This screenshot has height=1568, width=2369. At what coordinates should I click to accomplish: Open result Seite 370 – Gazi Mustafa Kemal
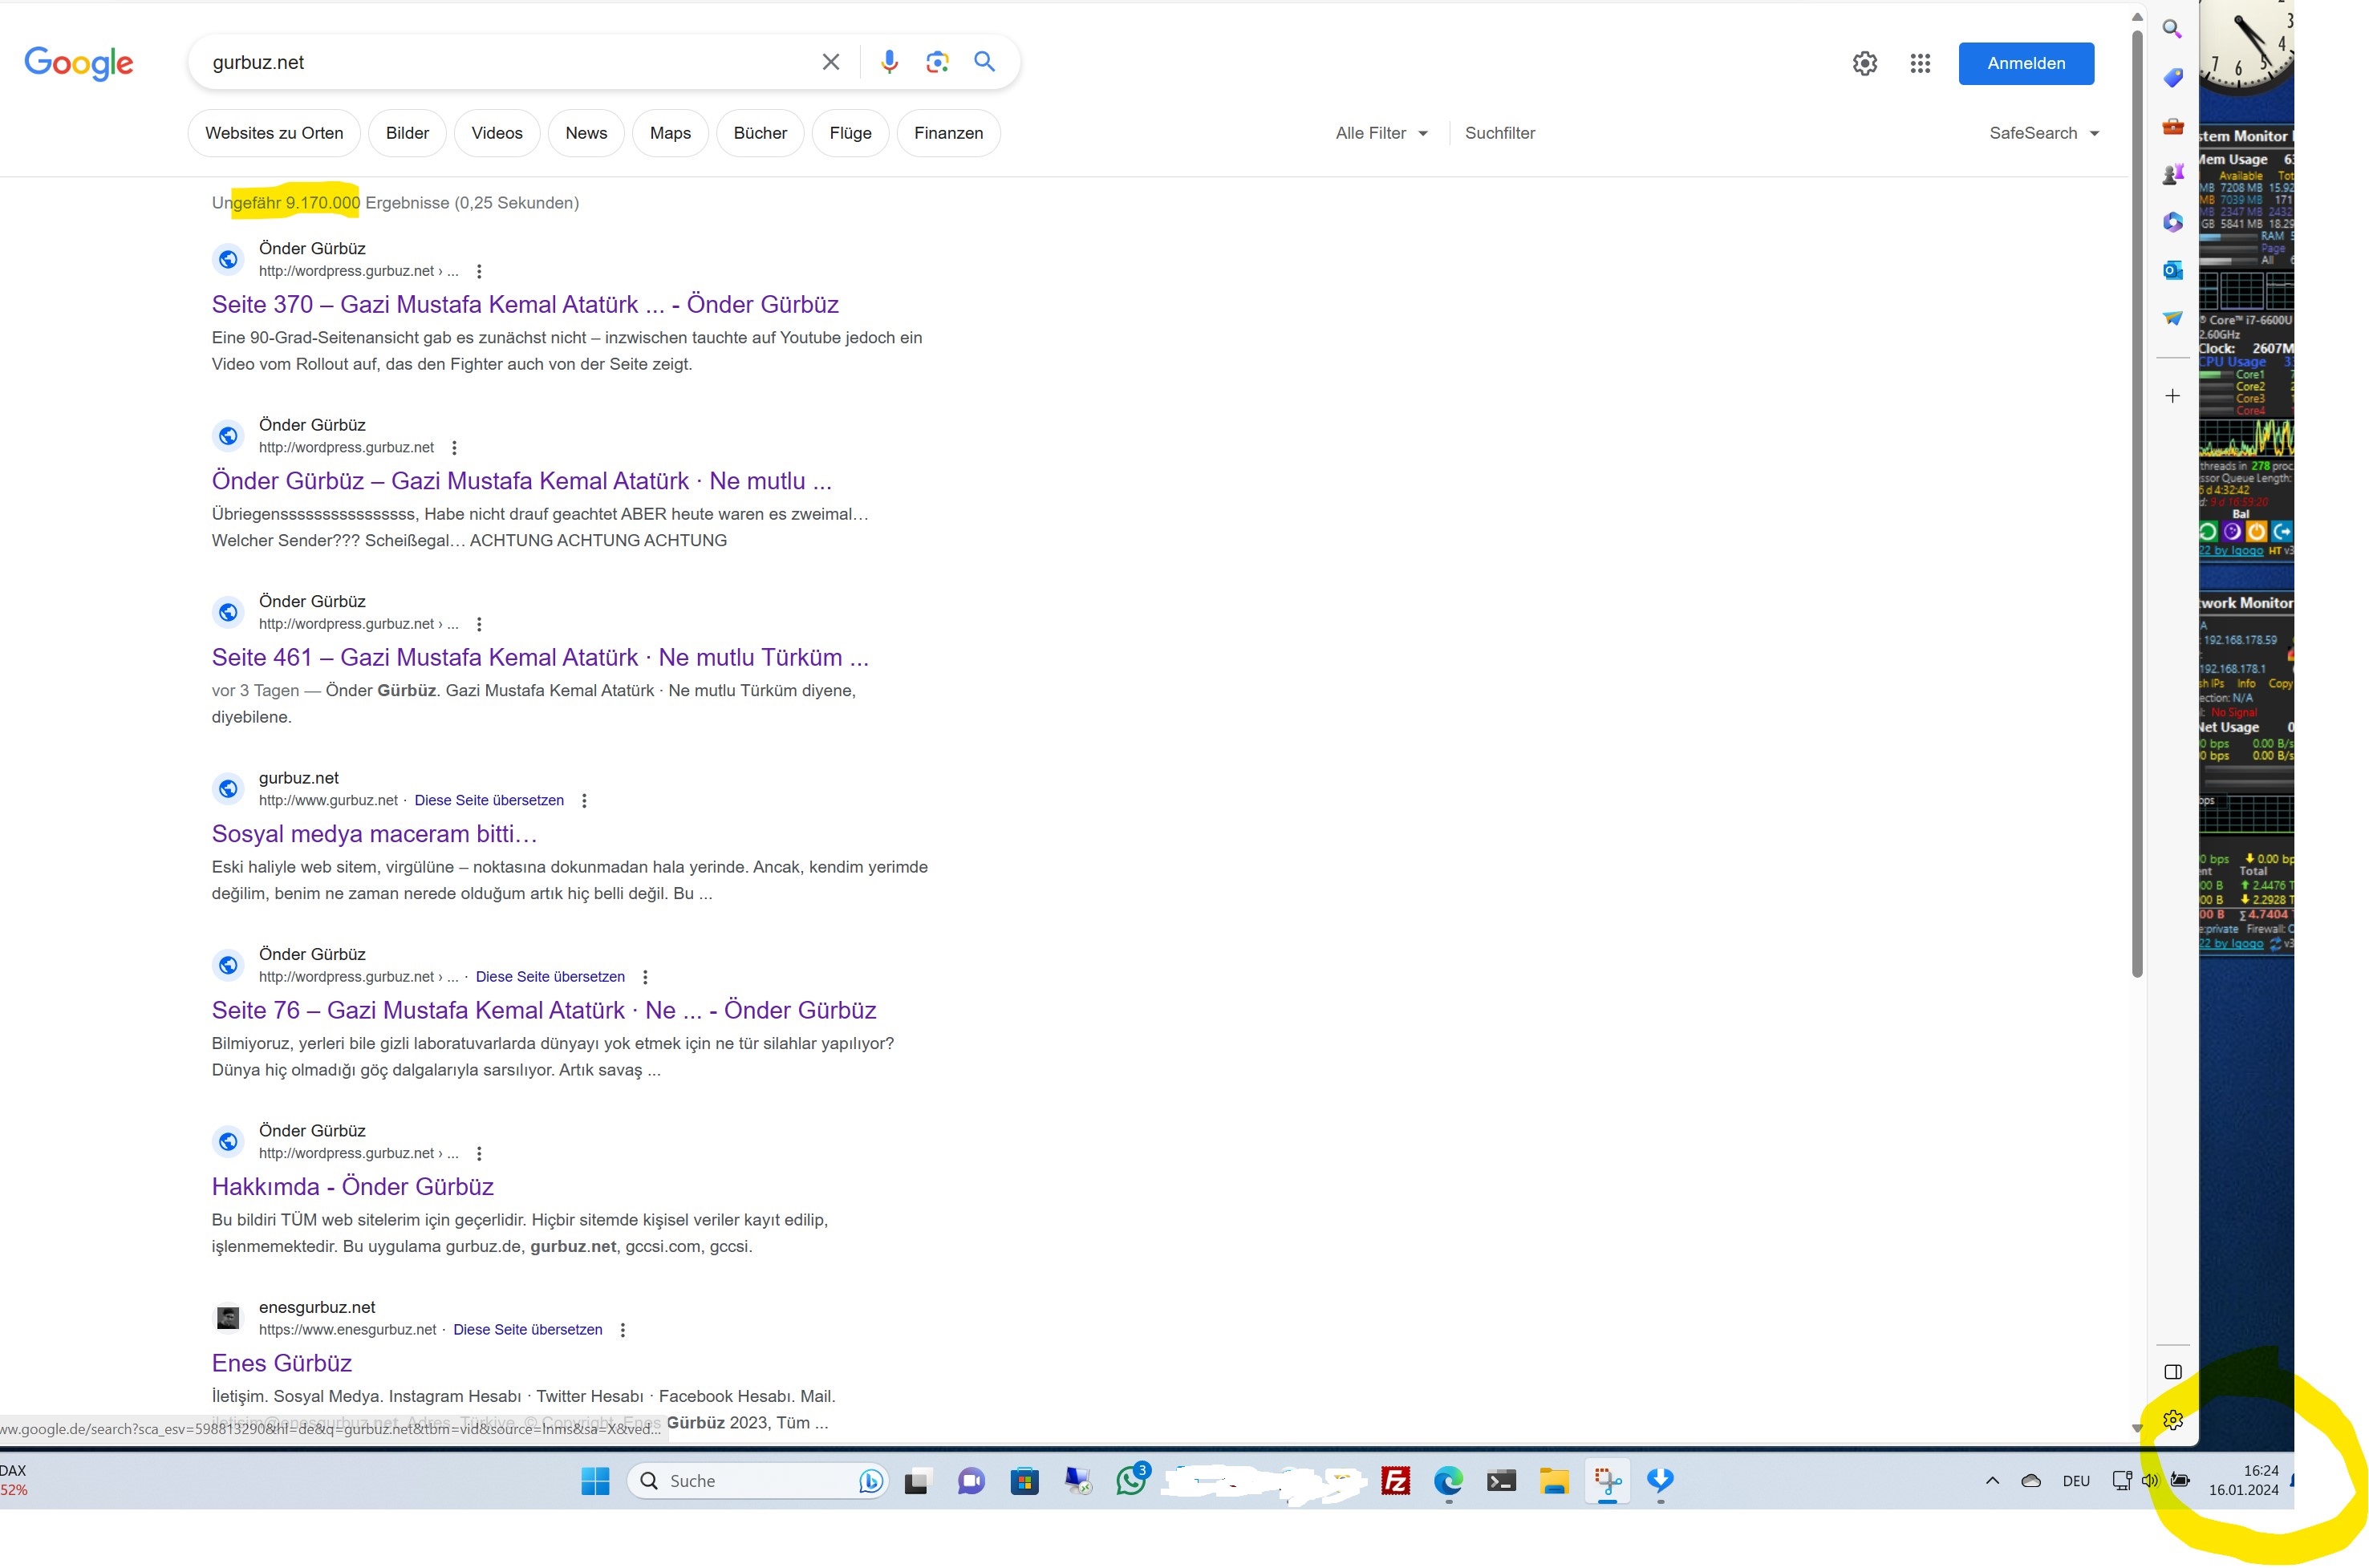click(x=525, y=304)
